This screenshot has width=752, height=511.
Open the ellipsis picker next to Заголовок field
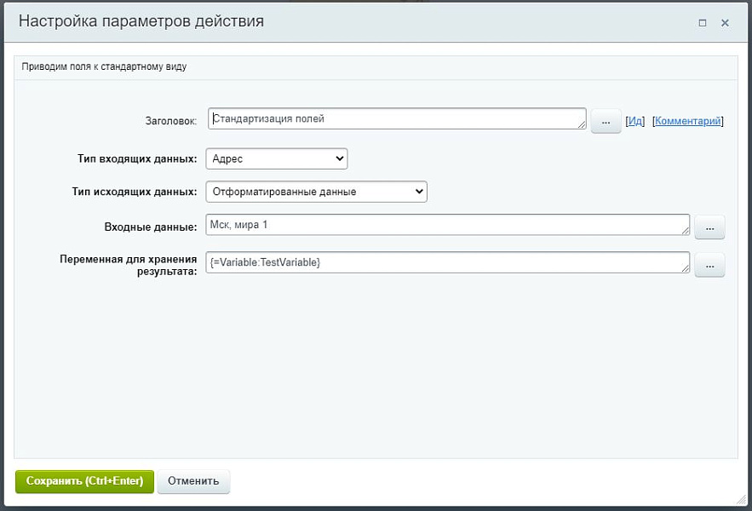pyautogui.click(x=606, y=121)
